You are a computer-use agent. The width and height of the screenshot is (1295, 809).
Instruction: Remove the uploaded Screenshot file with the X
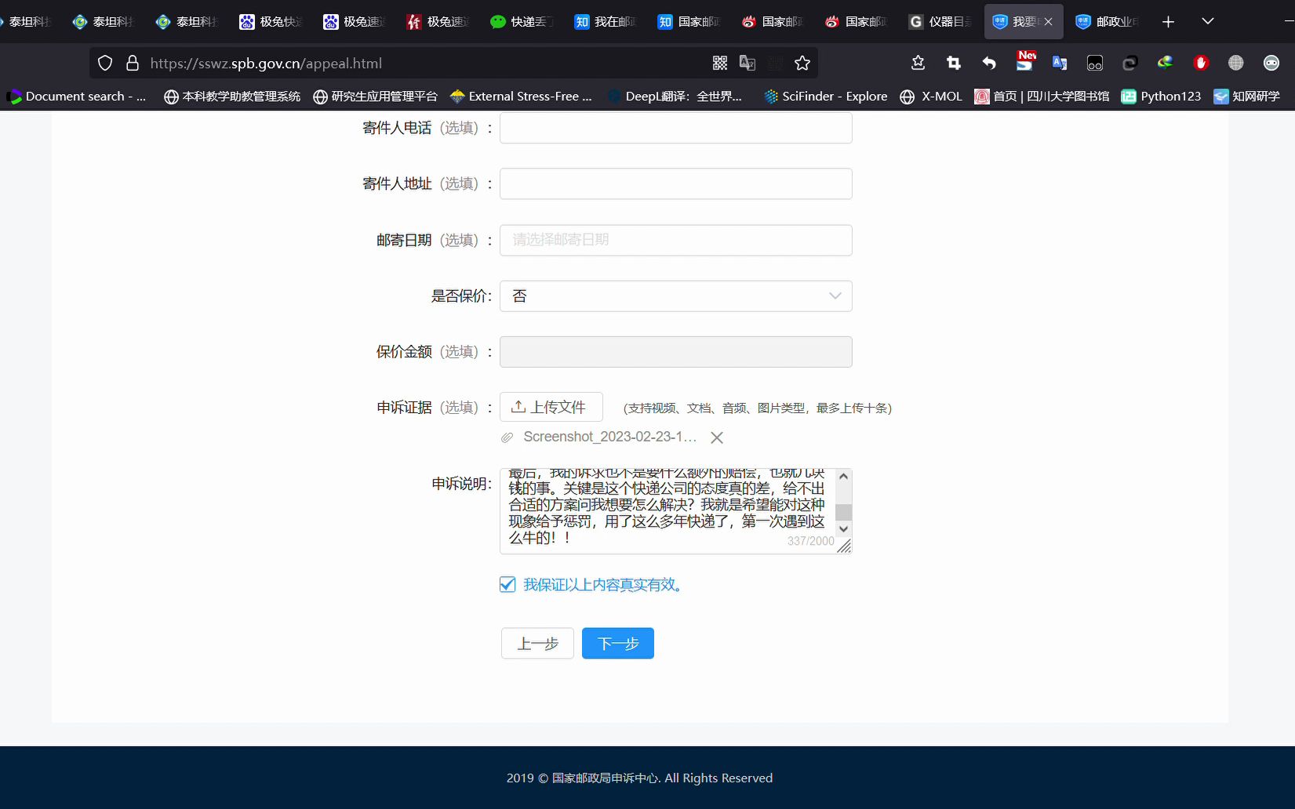(x=717, y=437)
